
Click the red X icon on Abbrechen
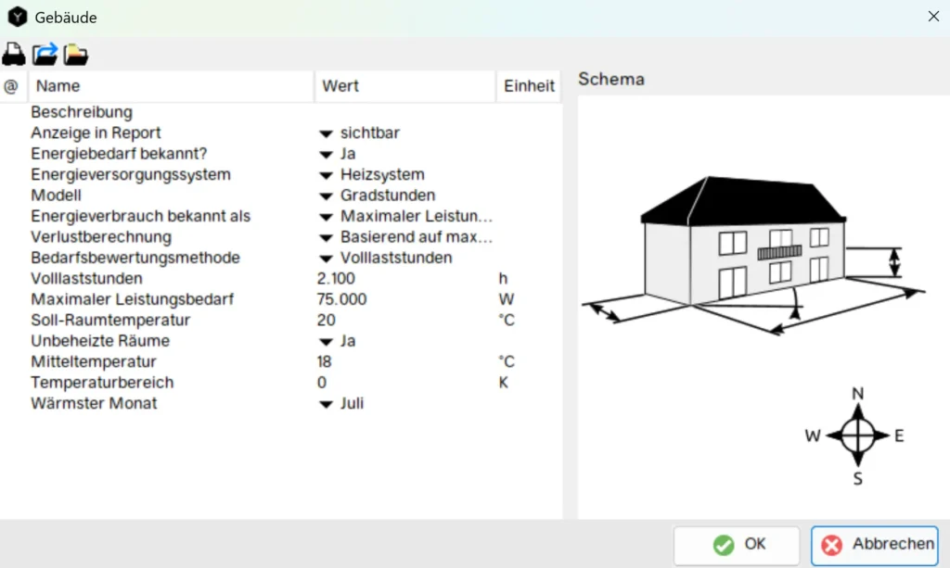coord(832,545)
